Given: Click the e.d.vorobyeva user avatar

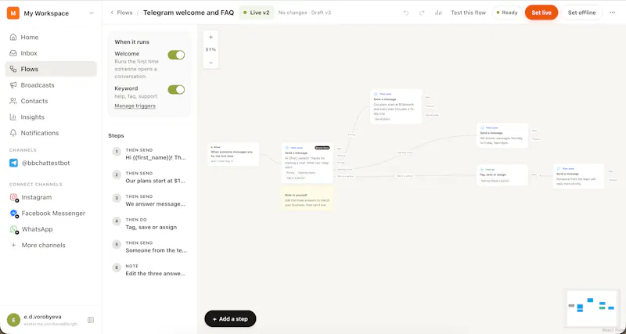Looking at the screenshot, I should click(x=13, y=320).
